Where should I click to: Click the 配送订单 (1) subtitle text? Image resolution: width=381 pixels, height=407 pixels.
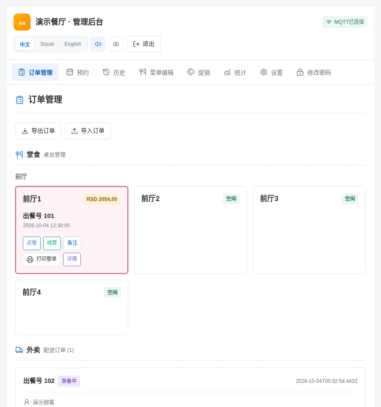(58, 351)
